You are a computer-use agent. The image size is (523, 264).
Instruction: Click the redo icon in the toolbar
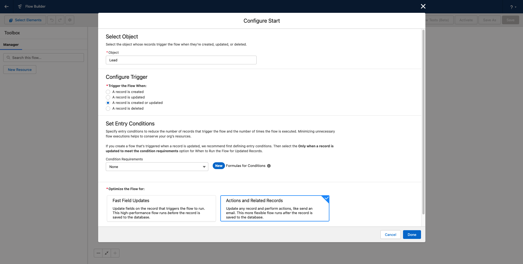(60, 20)
